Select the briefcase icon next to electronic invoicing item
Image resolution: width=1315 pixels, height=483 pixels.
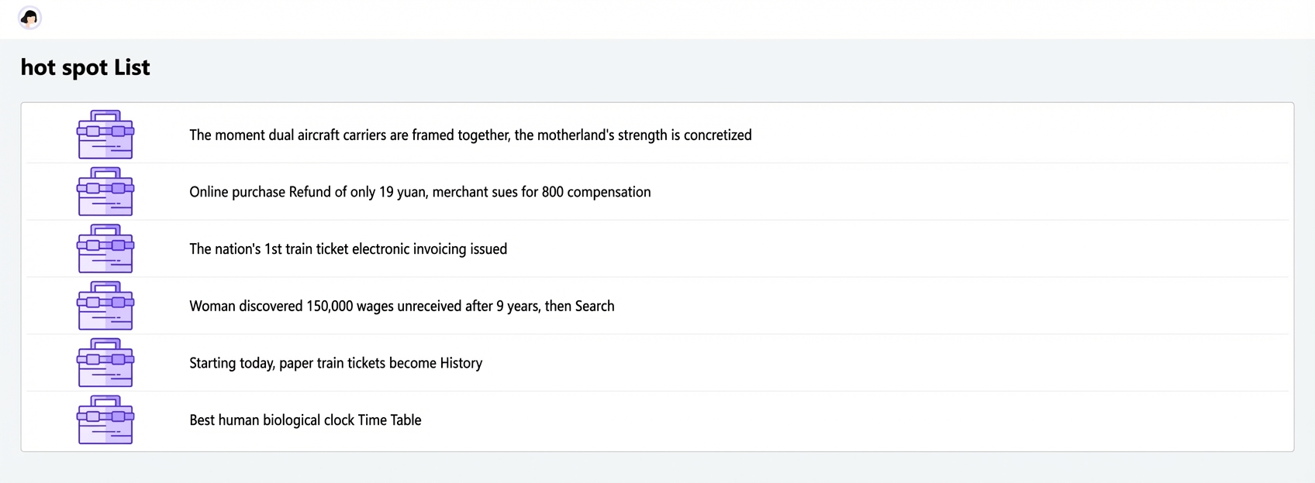coord(105,248)
